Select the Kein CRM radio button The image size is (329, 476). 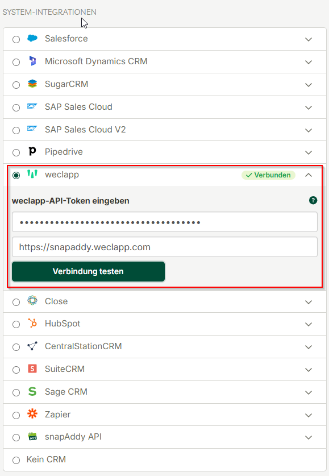point(16,460)
